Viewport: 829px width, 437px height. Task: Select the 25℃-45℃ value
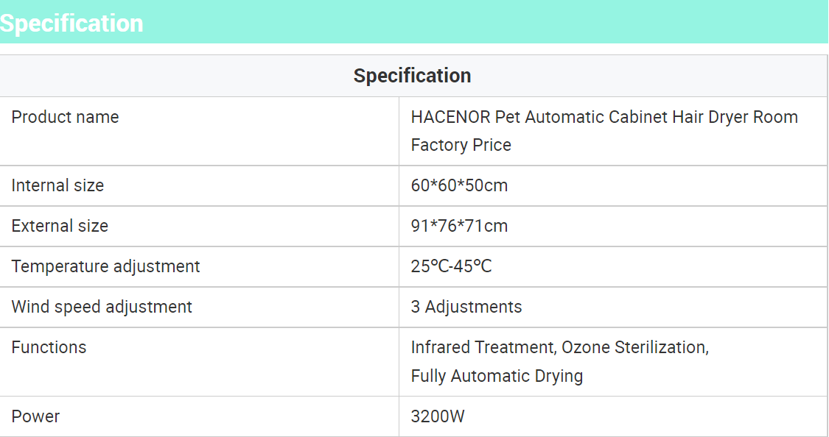(x=452, y=266)
